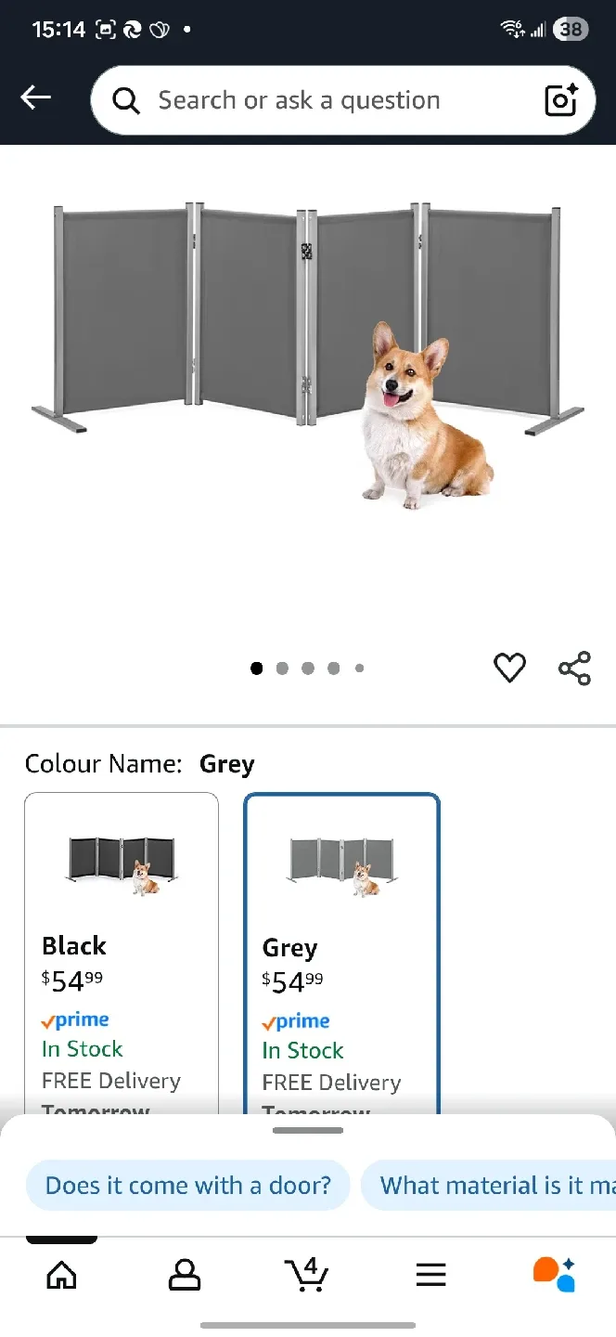This screenshot has width=616, height=1337.
Task: Open Rufus AI assistant icon
Action: [554, 1274]
